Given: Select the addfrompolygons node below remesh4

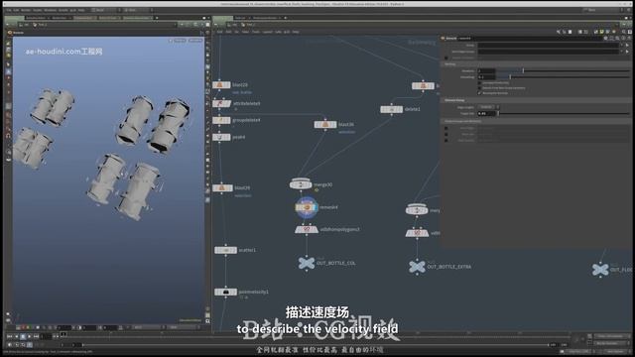Looking at the screenshot, I should click(307, 229).
